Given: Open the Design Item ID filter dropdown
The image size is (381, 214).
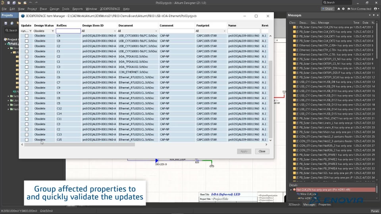Looking at the screenshot, I should click(x=115, y=31).
